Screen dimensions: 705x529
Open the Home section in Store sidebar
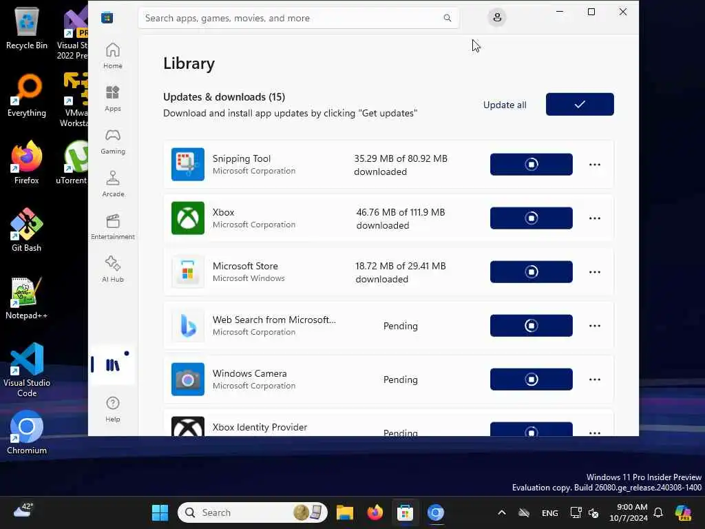(112, 56)
